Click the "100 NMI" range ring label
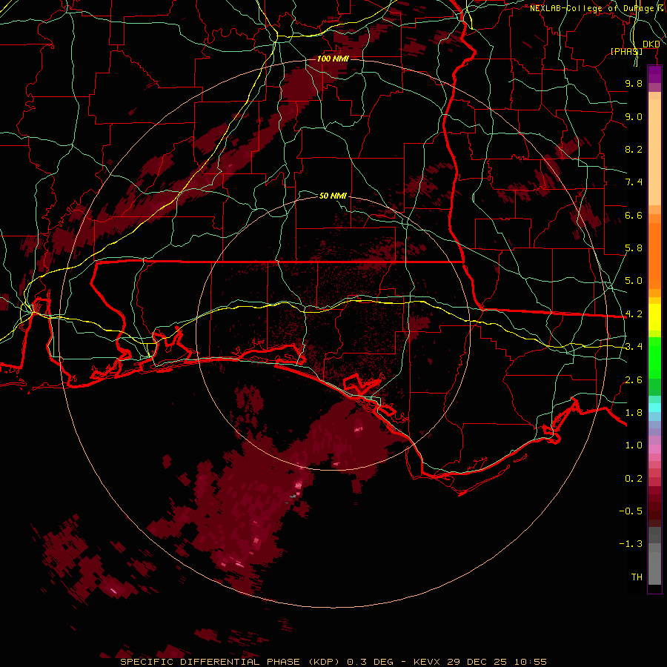Viewport: 667px width, 667px height. point(333,59)
